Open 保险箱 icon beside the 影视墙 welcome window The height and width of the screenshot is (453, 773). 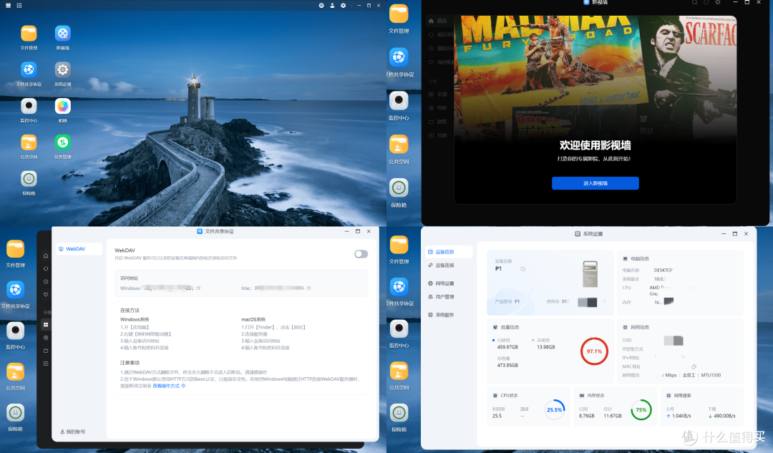pyautogui.click(x=399, y=187)
